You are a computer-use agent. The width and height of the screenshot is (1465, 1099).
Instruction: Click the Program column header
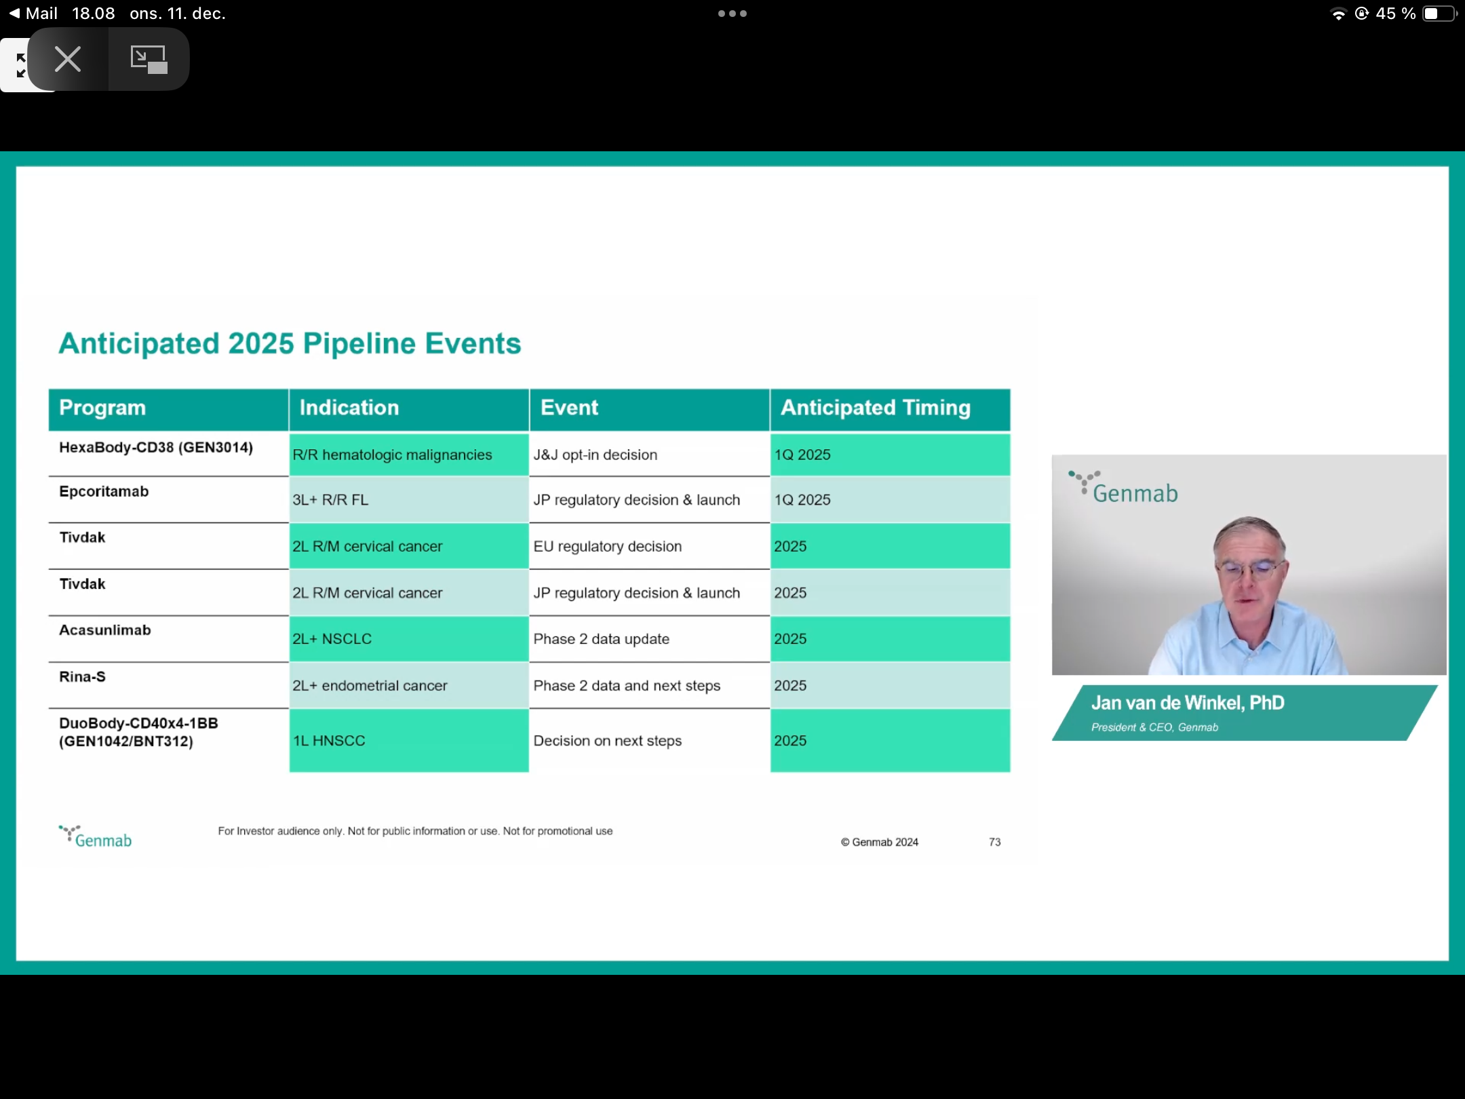click(169, 409)
